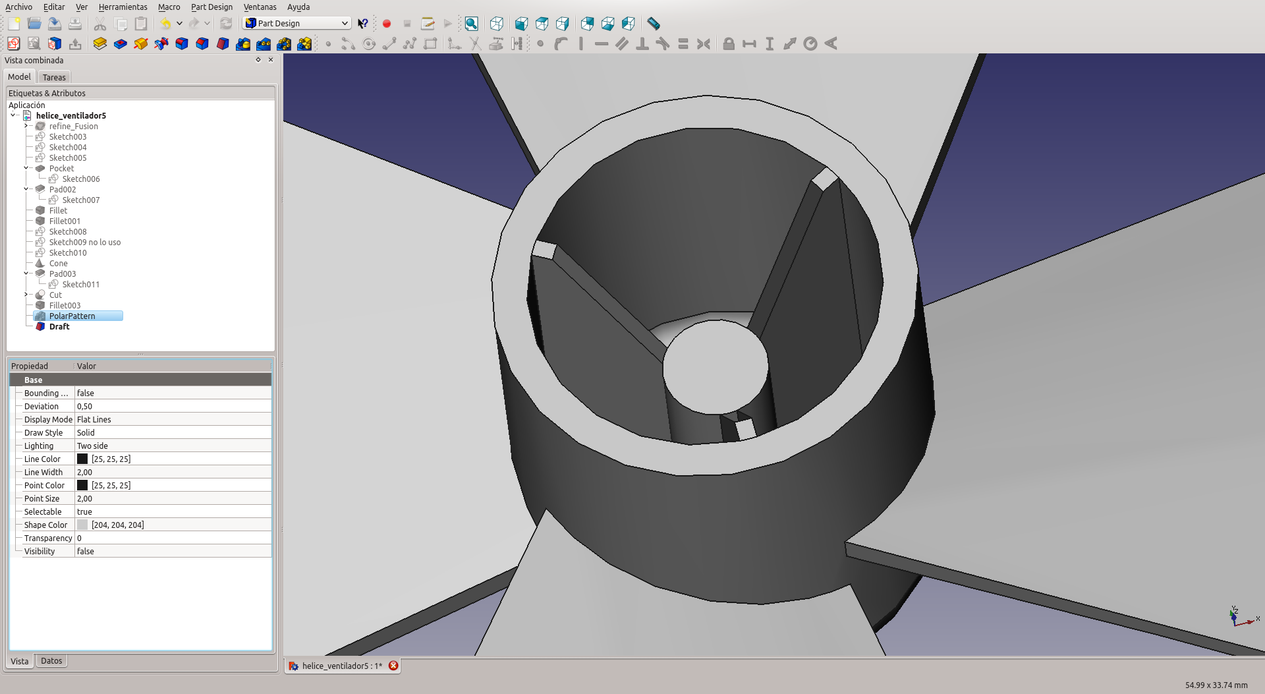
Task: Open the Herramientas menu
Action: click(123, 7)
